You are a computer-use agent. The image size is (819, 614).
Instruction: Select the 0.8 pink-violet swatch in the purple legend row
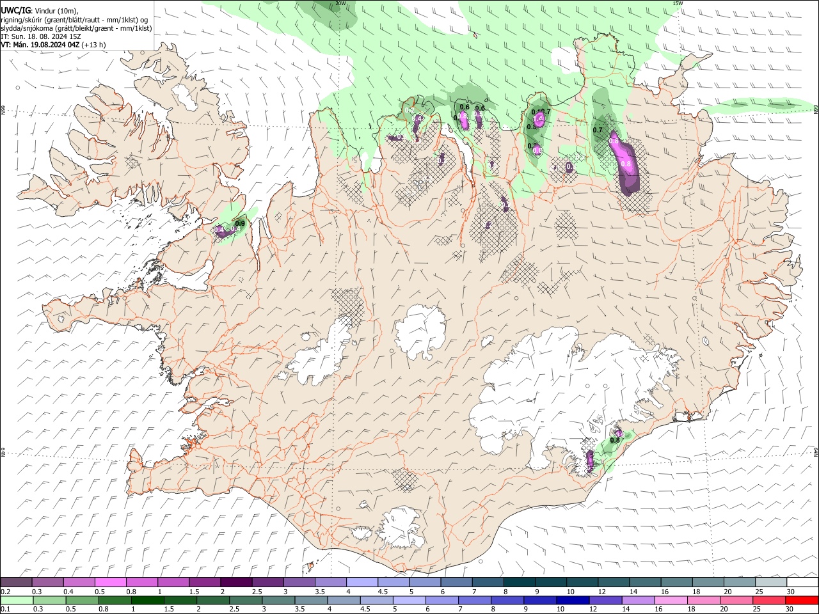(141, 583)
